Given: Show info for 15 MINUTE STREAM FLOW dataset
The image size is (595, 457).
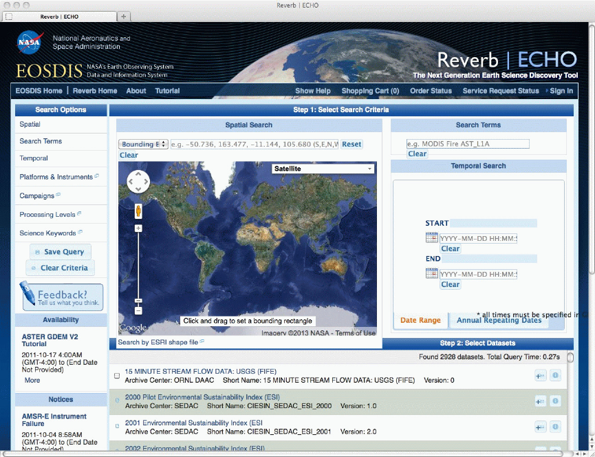Looking at the screenshot, I should 555,375.
